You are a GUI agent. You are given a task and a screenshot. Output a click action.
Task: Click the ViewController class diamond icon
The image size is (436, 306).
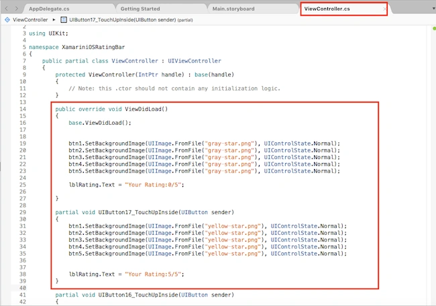pos(7,19)
